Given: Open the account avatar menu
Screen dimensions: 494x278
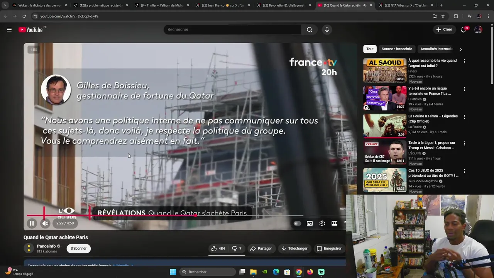Looking at the screenshot, I should [x=478, y=30].
